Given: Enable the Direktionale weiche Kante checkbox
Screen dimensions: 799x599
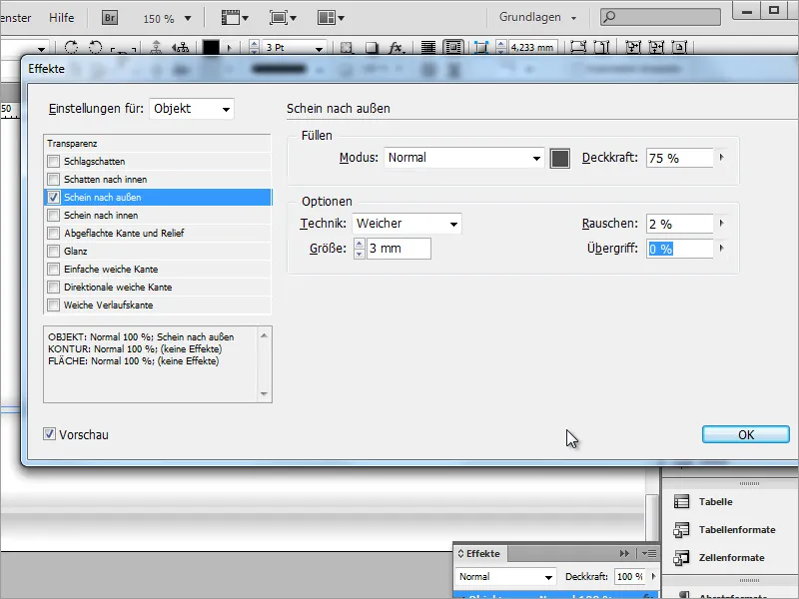Looking at the screenshot, I should click(x=53, y=287).
